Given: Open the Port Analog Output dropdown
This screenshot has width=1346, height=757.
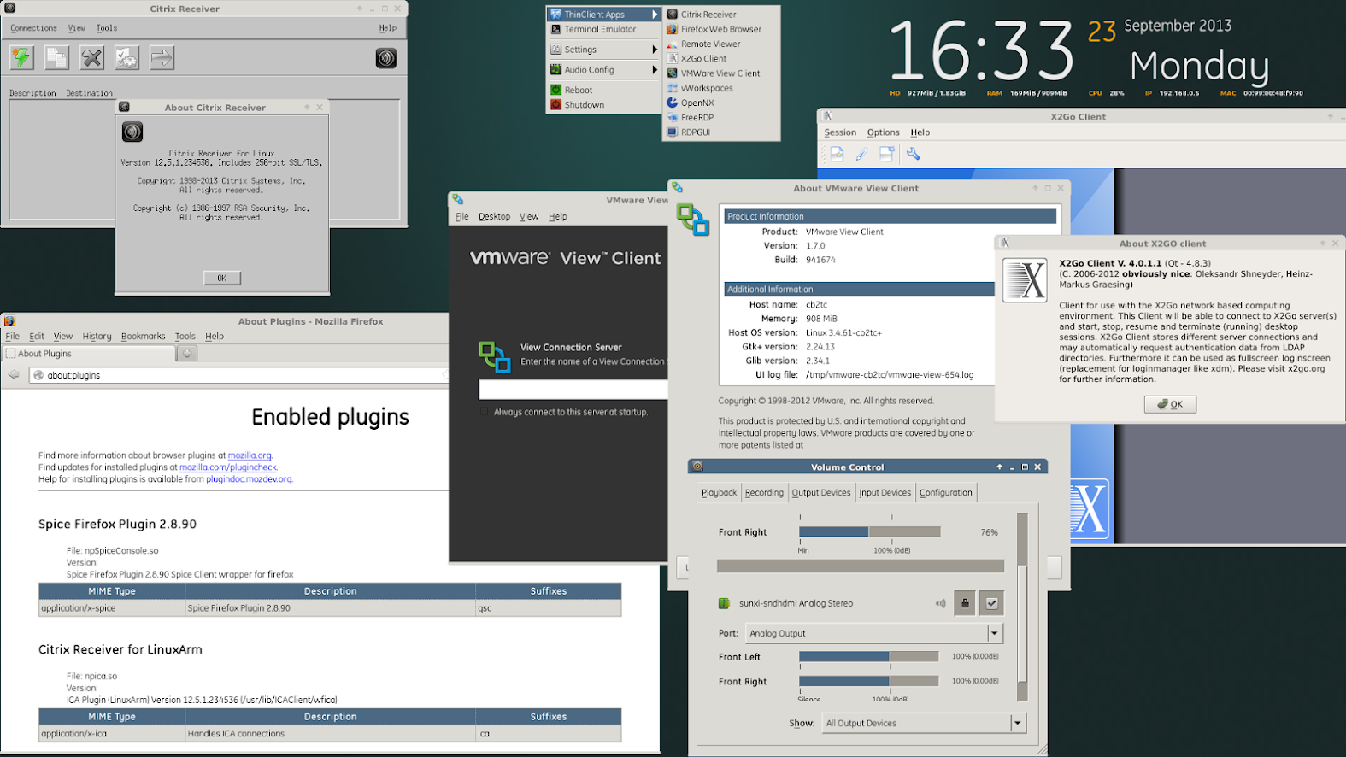Looking at the screenshot, I should click(873, 633).
